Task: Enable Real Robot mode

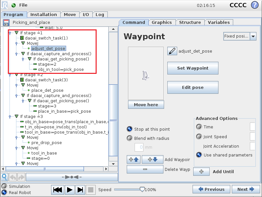Action: pos(4,192)
